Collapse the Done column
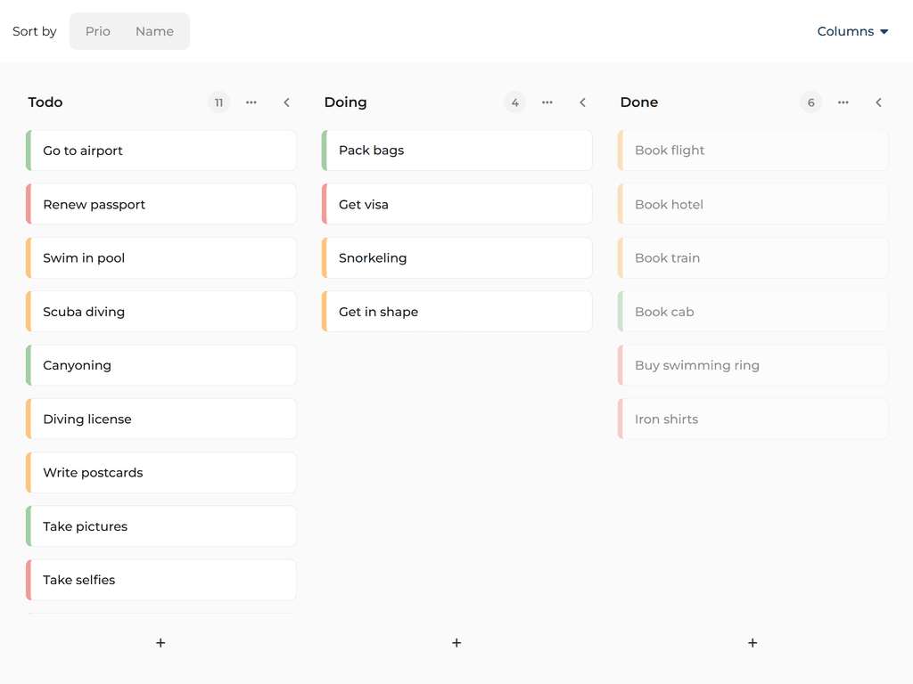The height and width of the screenshot is (684, 913). (878, 102)
